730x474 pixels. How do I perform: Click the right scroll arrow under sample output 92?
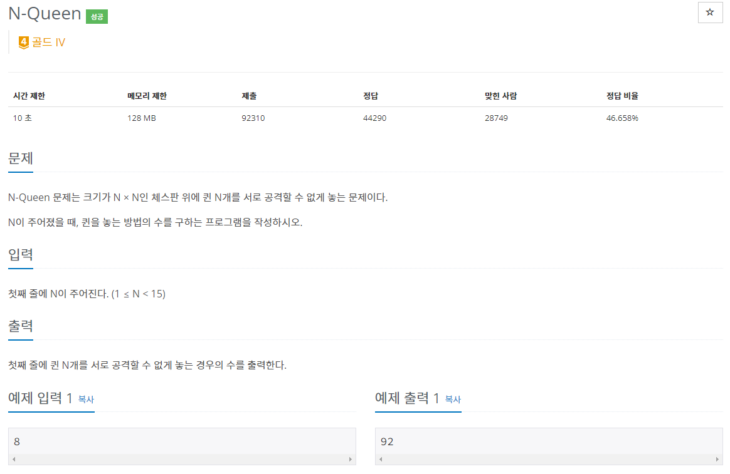pos(717,459)
